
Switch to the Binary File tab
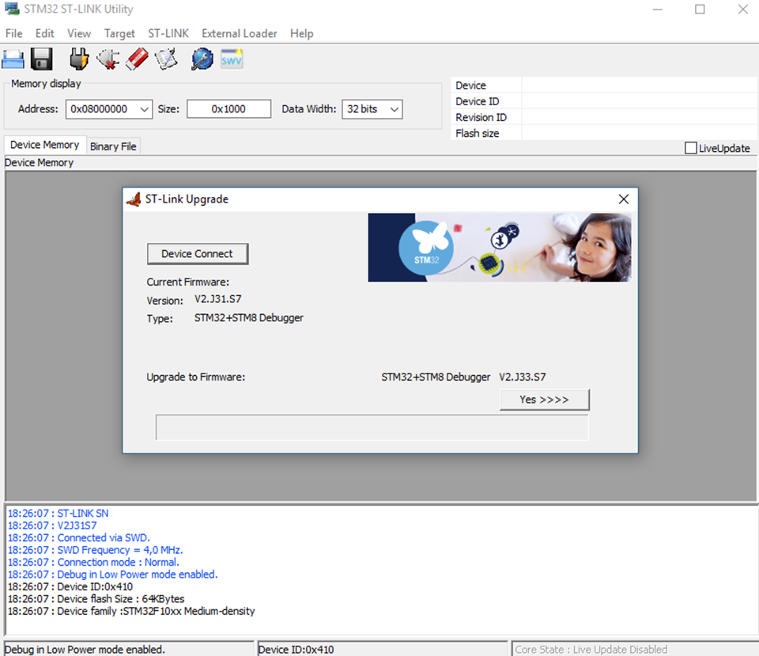click(x=113, y=146)
